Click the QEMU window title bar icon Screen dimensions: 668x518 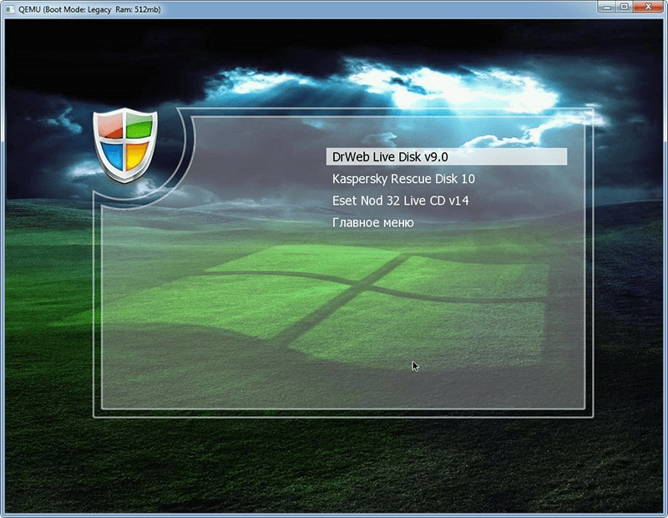pyautogui.click(x=10, y=9)
